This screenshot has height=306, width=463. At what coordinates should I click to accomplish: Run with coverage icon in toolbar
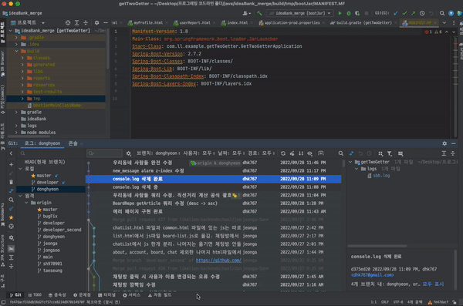pyautogui.click(x=357, y=13)
